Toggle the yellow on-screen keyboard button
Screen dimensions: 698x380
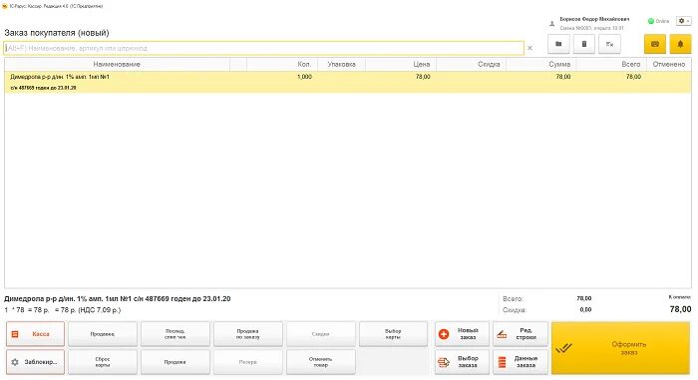655,44
